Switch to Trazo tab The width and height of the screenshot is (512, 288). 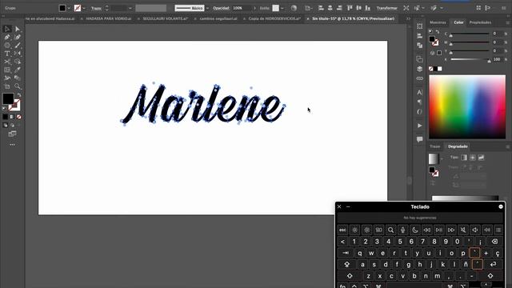[x=435, y=146]
